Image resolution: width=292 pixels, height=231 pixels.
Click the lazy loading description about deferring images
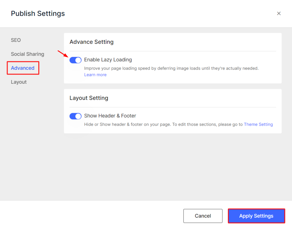171,68
